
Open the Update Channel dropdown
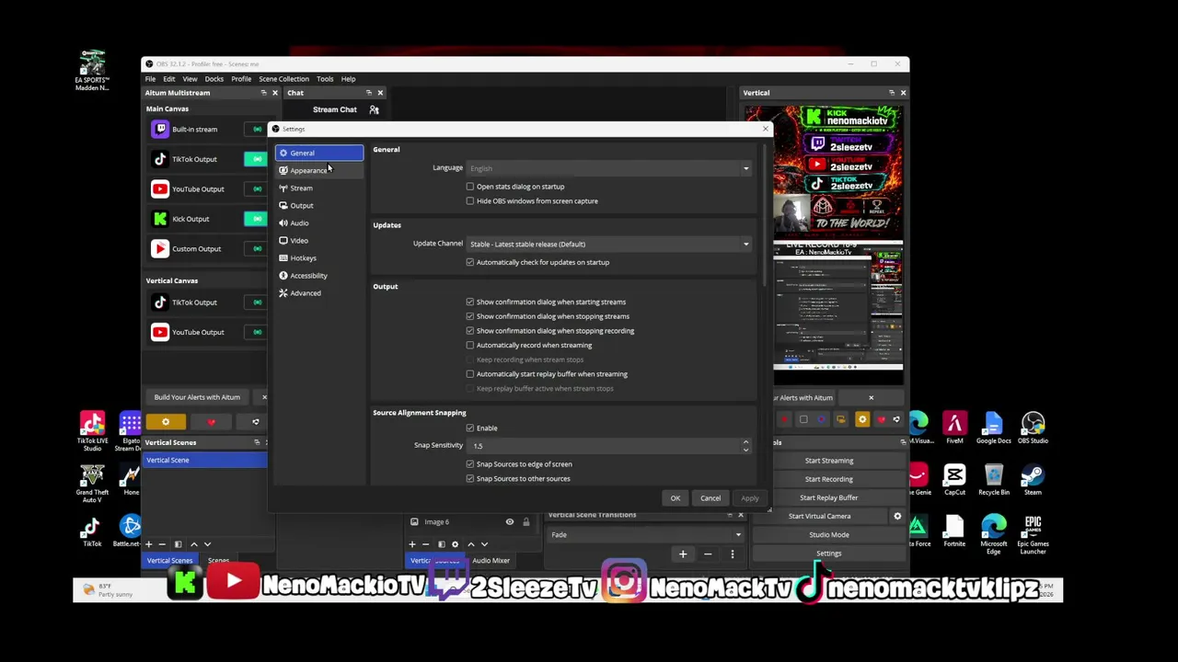pyautogui.click(x=609, y=245)
